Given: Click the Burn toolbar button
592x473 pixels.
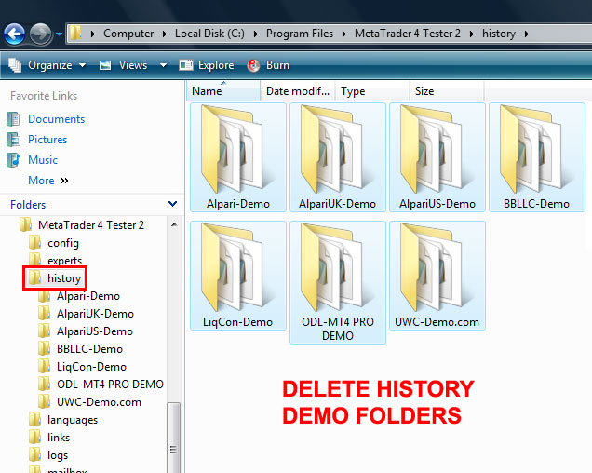Looking at the screenshot, I should [x=268, y=65].
